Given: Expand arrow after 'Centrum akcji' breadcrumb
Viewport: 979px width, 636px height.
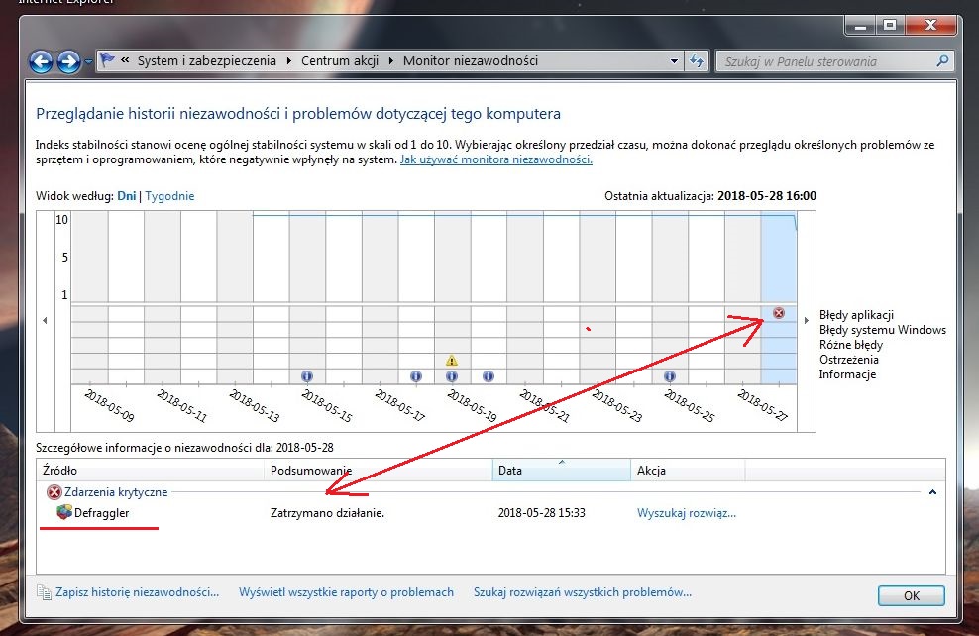Looking at the screenshot, I should click(x=390, y=60).
